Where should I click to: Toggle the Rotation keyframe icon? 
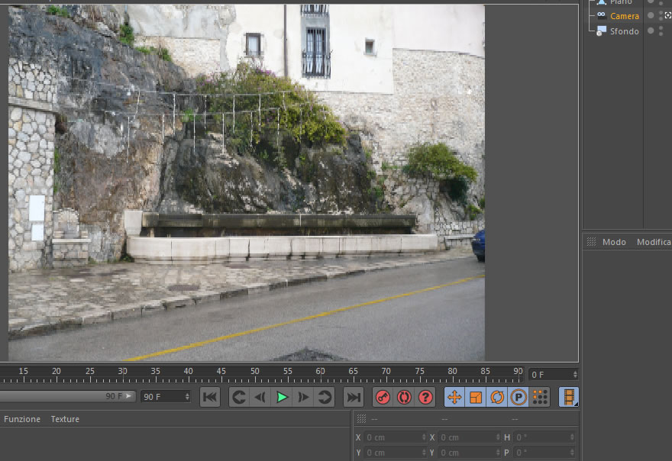(x=497, y=397)
